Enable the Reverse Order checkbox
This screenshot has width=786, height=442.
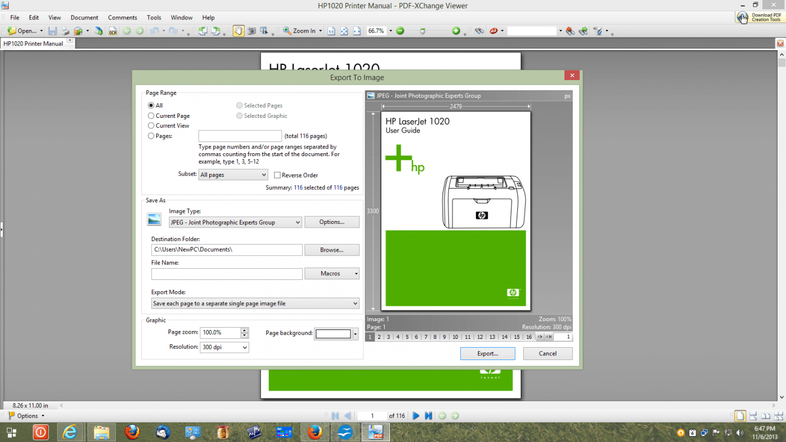tap(277, 175)
